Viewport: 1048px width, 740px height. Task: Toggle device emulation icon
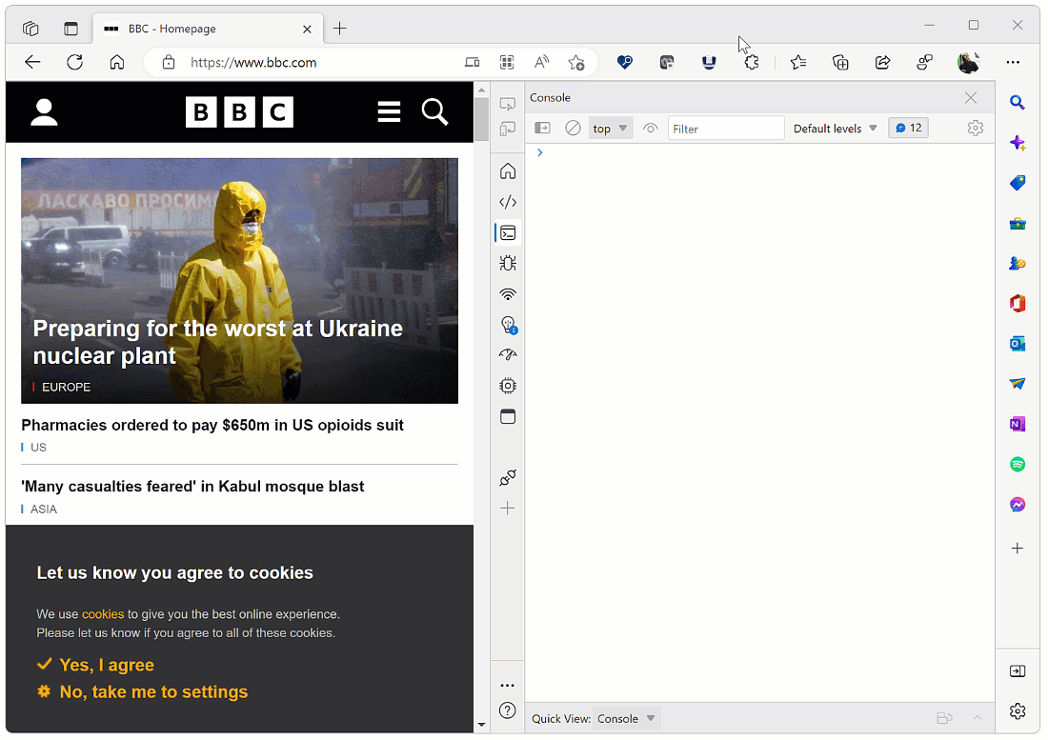(x=508, y=129)
